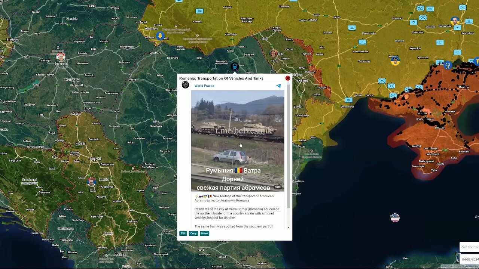The width and height of the screenshot is (479, 269).
Task: Click the Debrecen city label
Action: click(124, 62)
